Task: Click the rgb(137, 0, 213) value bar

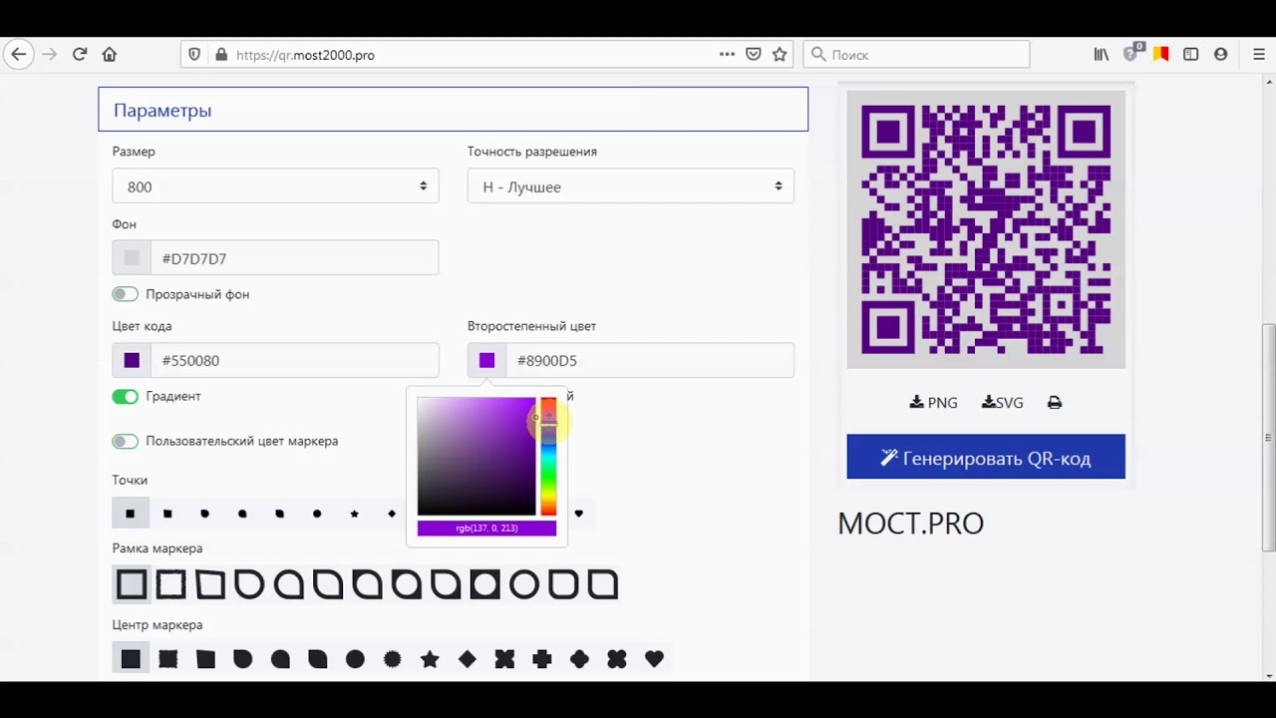Action: [x=486, y=529]
